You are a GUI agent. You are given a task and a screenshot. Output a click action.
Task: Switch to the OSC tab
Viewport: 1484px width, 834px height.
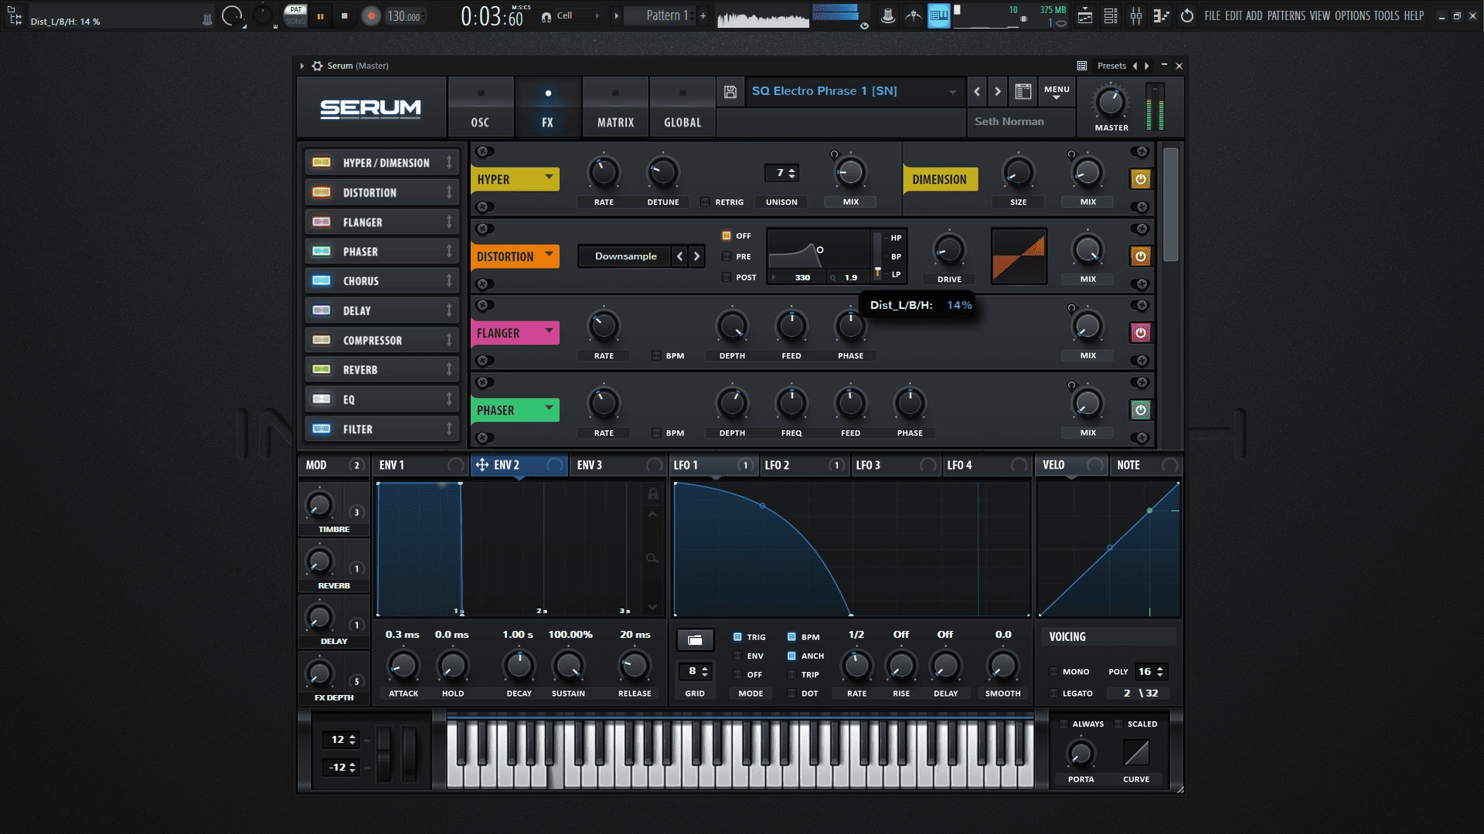pos(480,107)
